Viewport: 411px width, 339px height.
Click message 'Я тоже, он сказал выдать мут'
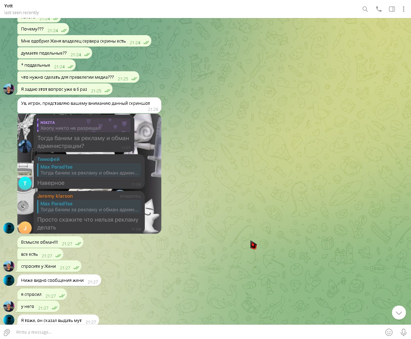tap(51, 320)
